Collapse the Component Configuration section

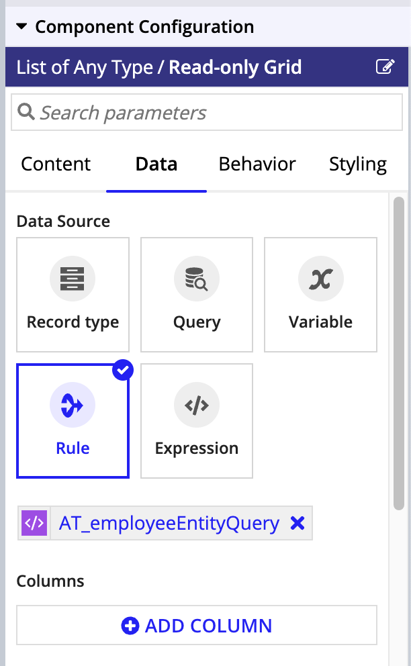[x=21, y=27]
